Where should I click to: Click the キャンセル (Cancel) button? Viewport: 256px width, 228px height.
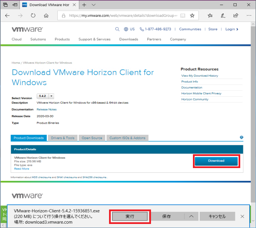click(x=217, y=216)
